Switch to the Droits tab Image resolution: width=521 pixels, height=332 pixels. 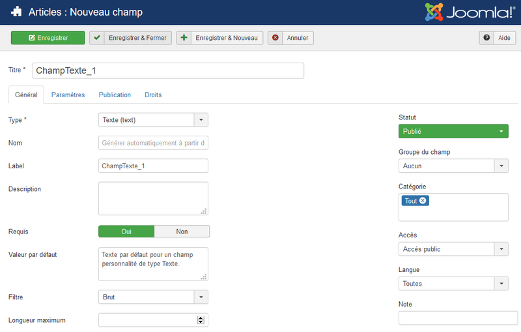pos(153,95)
